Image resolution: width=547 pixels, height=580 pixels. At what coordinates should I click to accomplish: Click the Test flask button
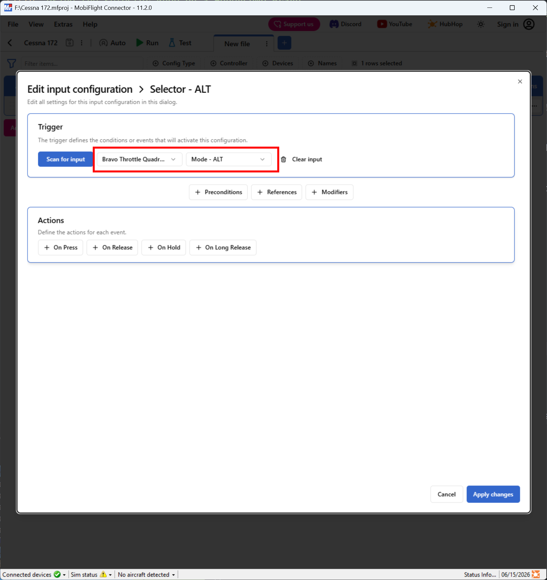180,43
